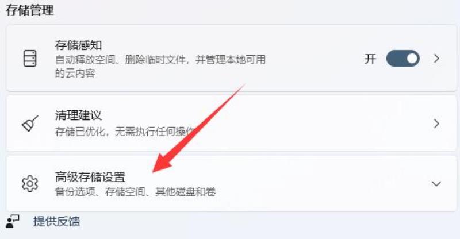Click the 的云内容 line in 存储感知 card
Image resolution: width=460 pixels, height=239 pixels.
[x=75, y=73]
